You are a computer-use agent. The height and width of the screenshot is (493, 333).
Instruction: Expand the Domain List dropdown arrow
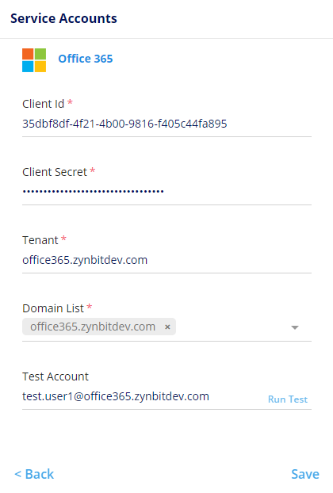point(295,327)
